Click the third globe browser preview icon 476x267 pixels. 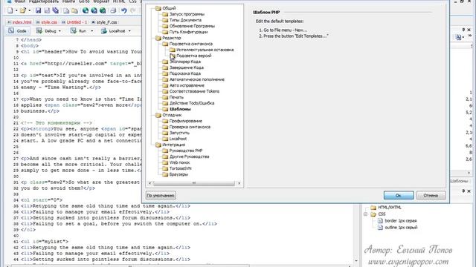103,11
